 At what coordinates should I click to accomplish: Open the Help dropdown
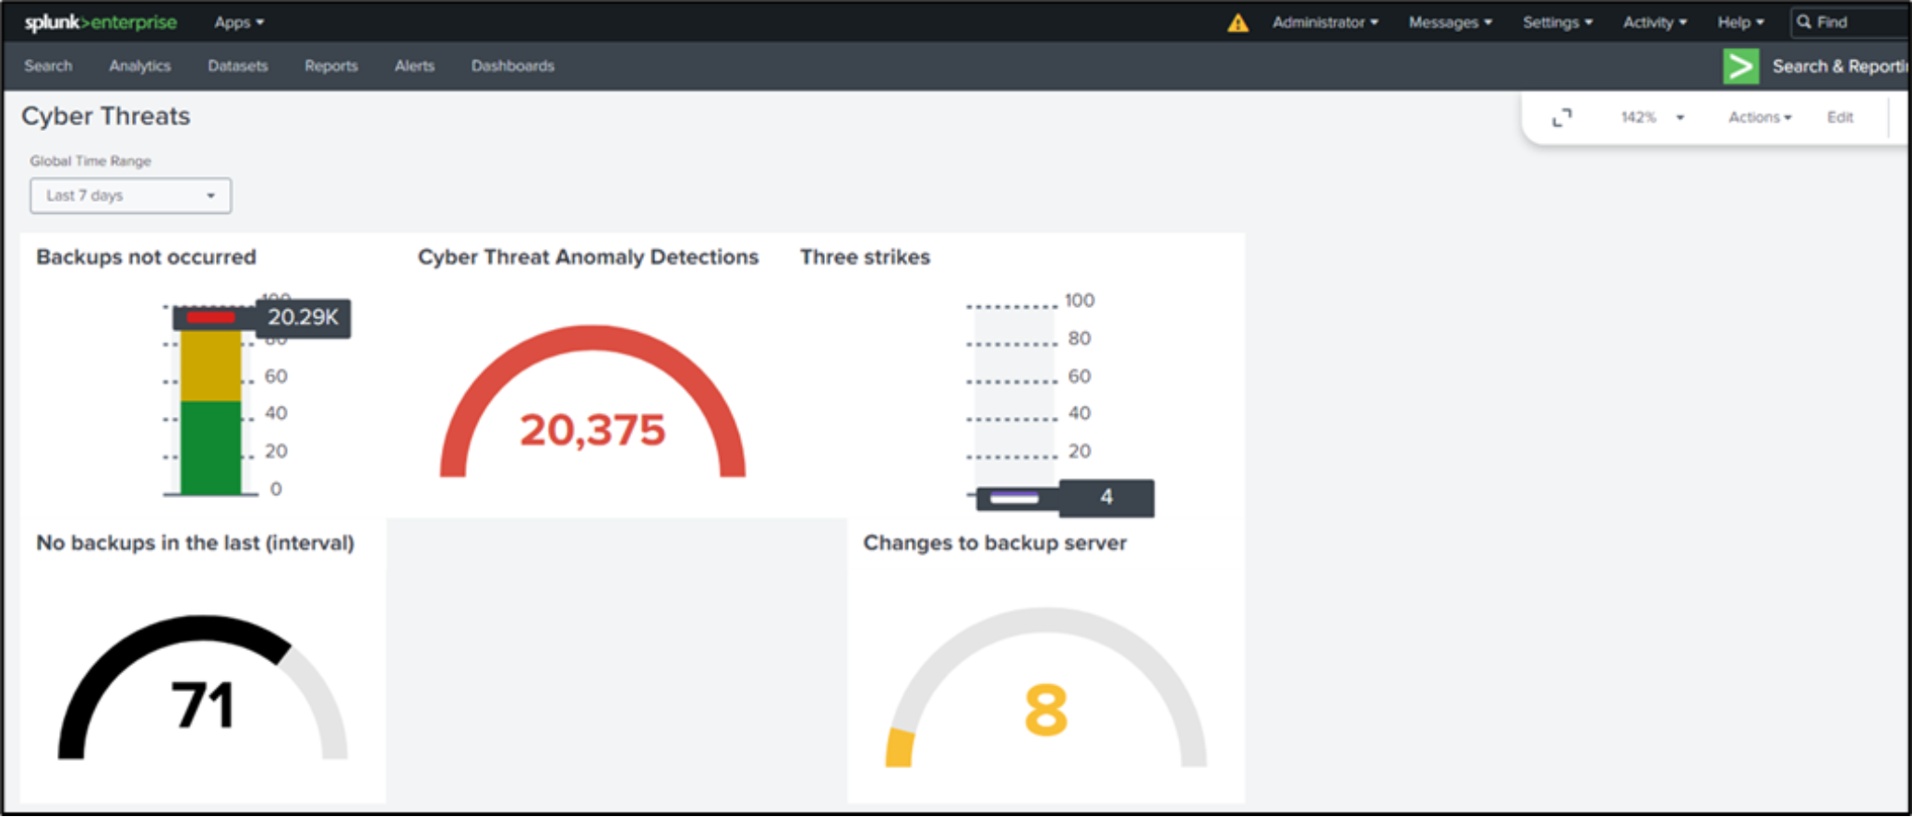click(1740, 22)
